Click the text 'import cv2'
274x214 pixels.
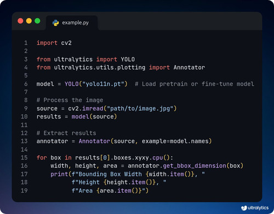[54, 43]
